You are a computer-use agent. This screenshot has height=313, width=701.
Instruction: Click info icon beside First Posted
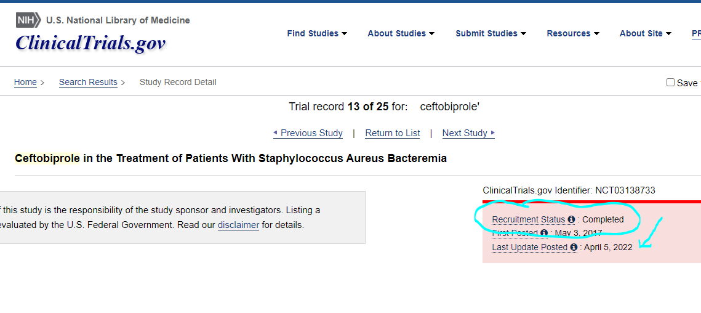coord(544,233)
